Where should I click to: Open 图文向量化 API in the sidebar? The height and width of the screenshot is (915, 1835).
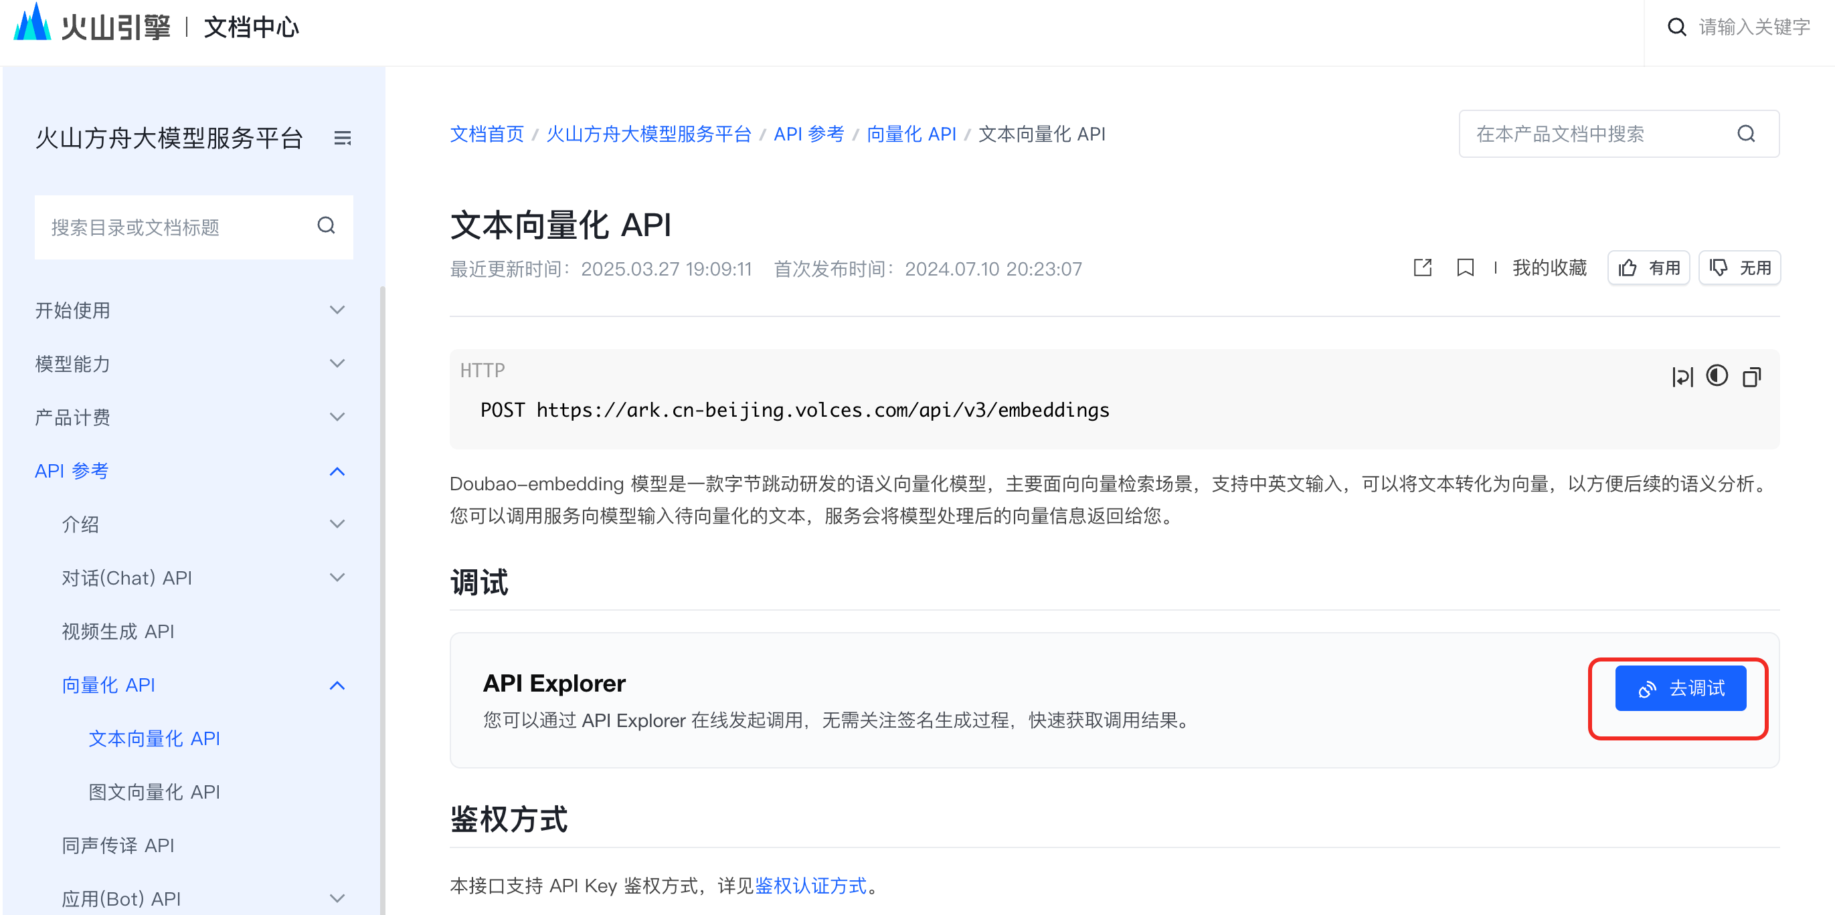coord(154,792)
